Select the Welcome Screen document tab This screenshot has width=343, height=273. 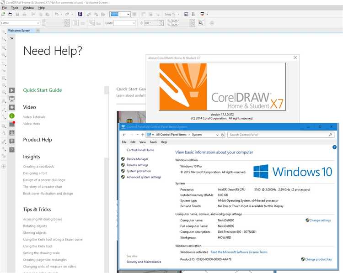tap(19, 31)
